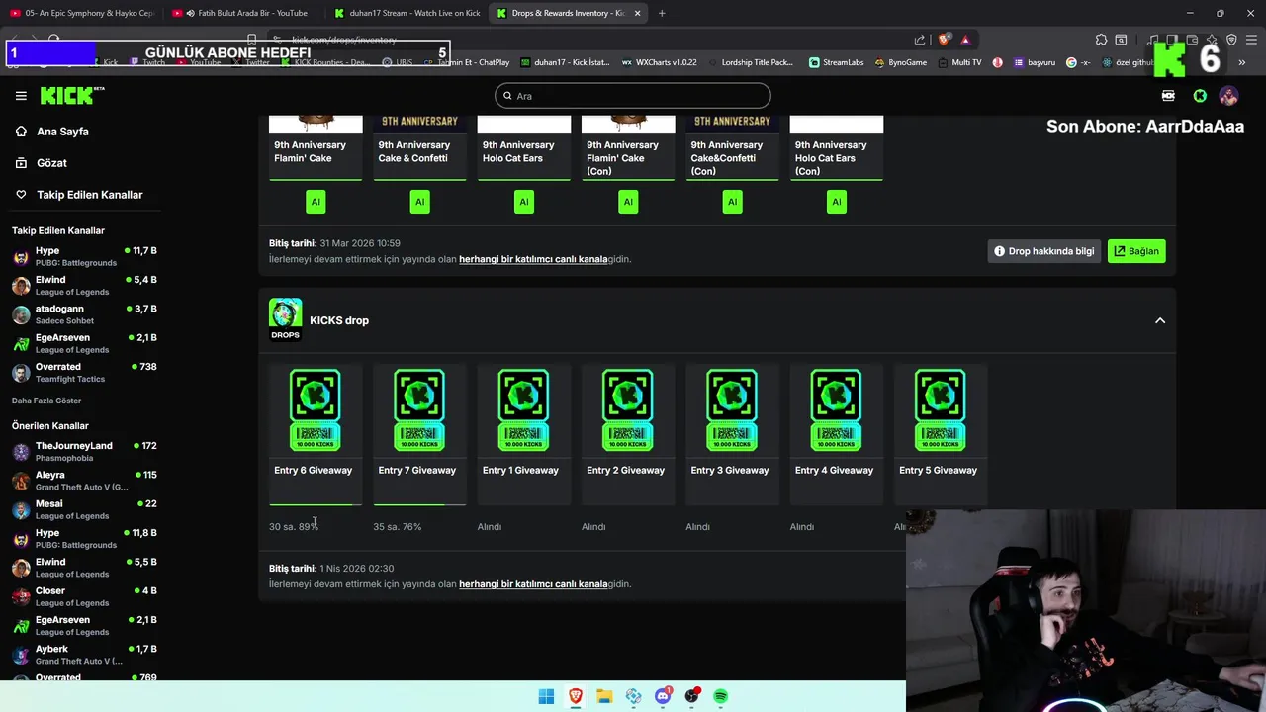Open Takip Edilen Kanallar page
Screen dimensions: 1266x712
click(89, 195)
